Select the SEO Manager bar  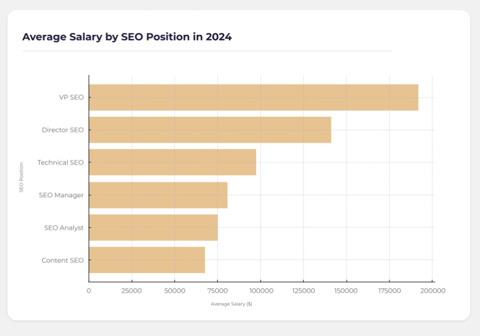(158, 195)
